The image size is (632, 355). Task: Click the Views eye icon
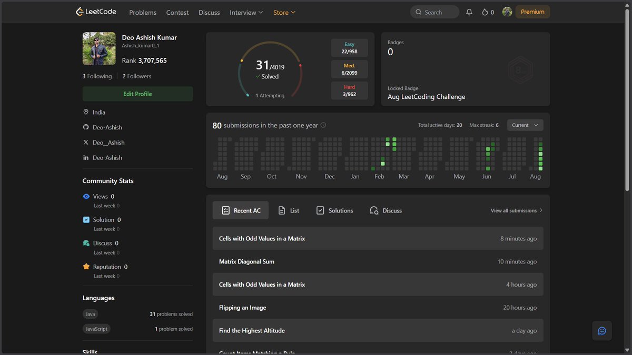[86, 196]
